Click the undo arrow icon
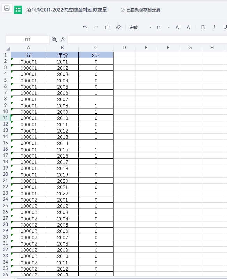Image resolution: width=227 pixels, height=279 pixels. (85, 28)
